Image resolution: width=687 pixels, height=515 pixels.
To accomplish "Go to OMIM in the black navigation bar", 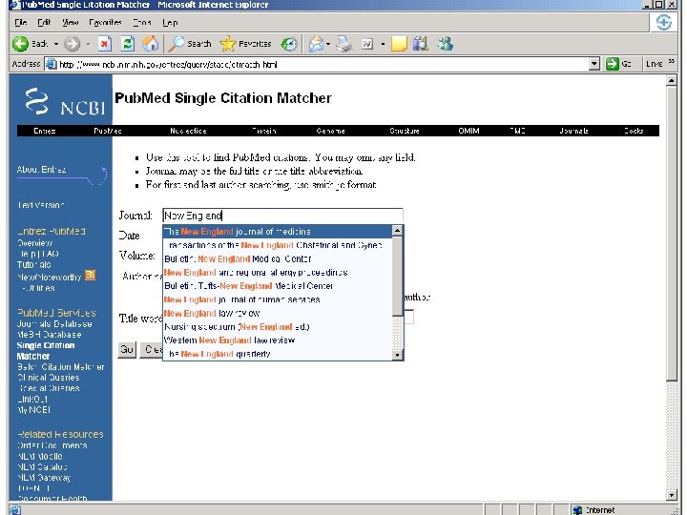I will tap(468, 131).
